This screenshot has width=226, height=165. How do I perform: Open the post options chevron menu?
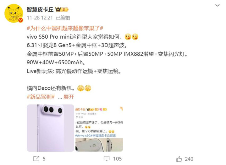217,5
